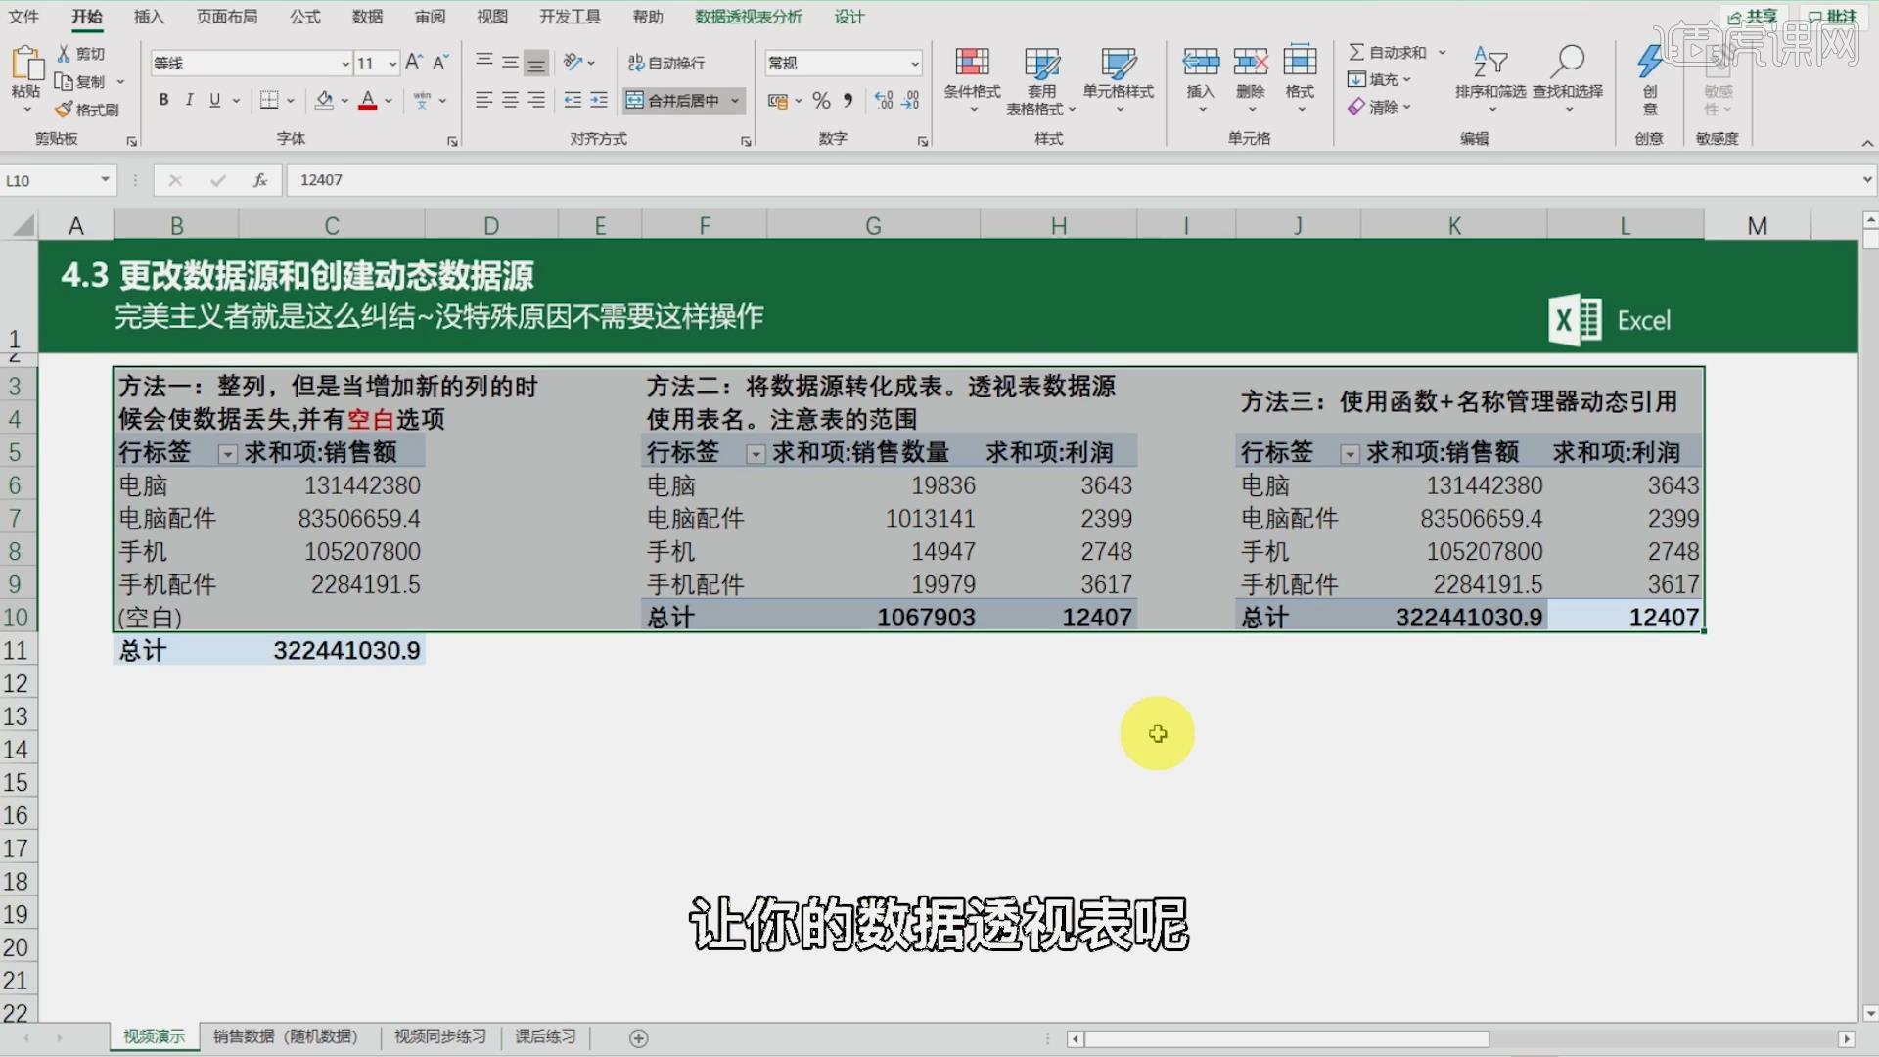Viewport: 1879px width, 1057px height.
Task: Click the insert function fx icon
Action: click(x=260, y=180)
